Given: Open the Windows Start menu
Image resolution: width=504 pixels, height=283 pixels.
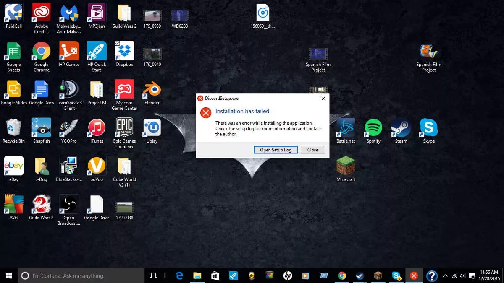Looking at the screenshot, I should point(9,275).
